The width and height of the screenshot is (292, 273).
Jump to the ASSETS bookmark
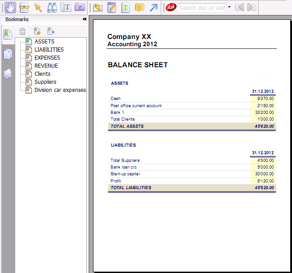click(44, 41)
